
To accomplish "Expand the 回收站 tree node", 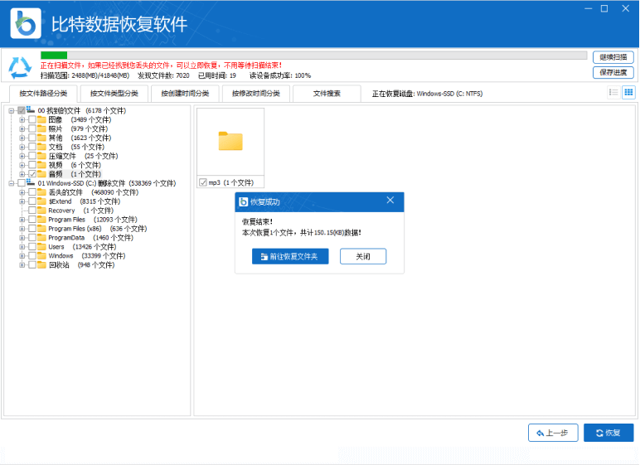I will tap(22, 265).
